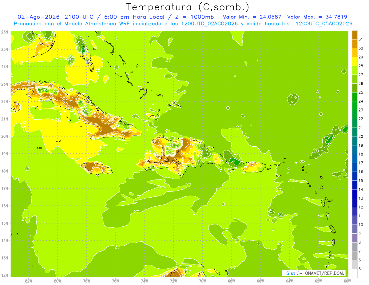This screenshot has width=369, height=285.
Task: Click legend scale value "25"
Action: [361, 92]
